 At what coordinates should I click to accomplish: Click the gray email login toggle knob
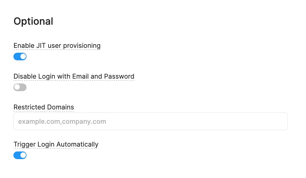click(17, 87)
